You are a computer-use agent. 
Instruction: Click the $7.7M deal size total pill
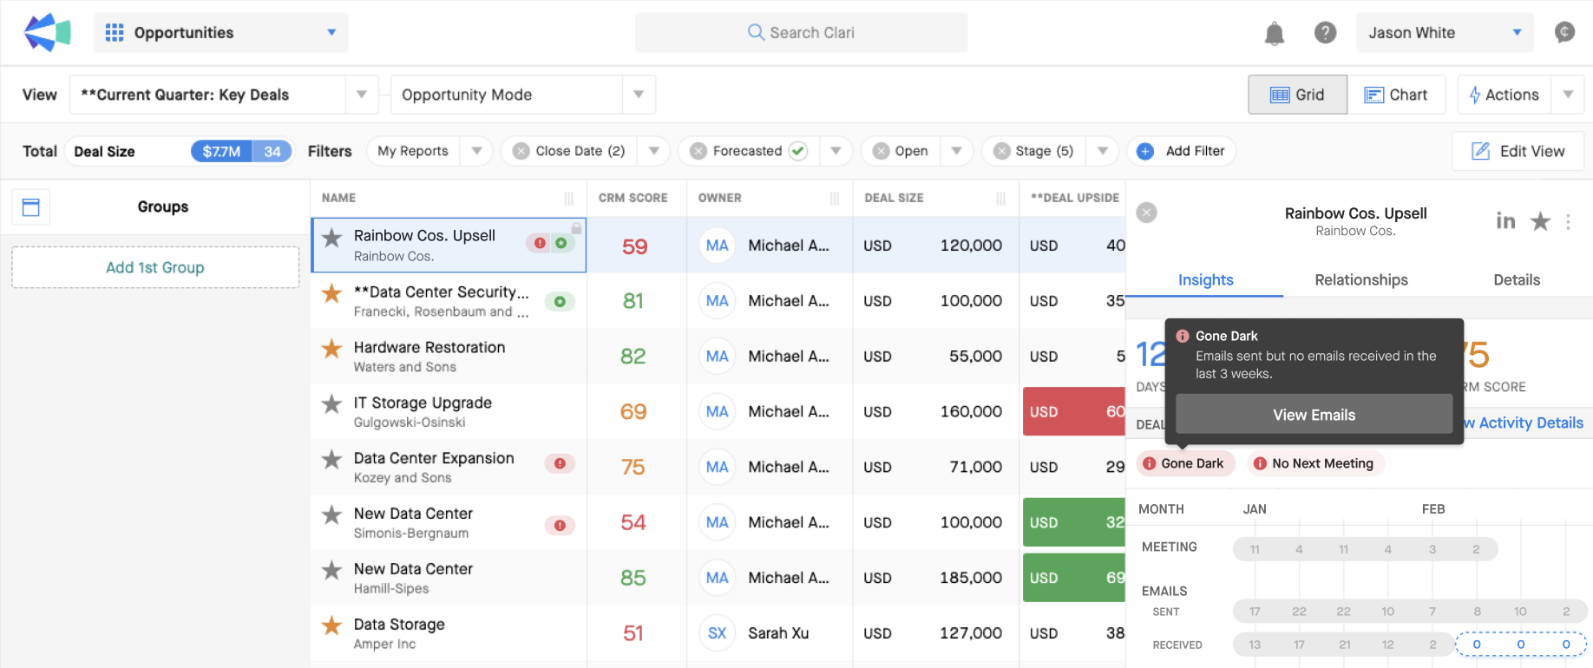click(221, 152)
